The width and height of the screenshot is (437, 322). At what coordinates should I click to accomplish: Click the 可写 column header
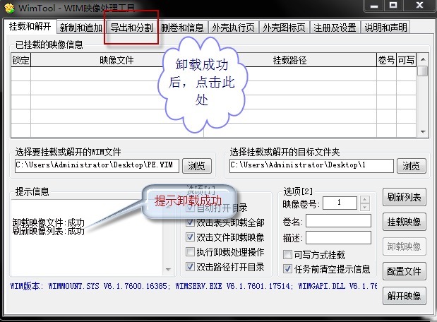click(x=406, y=60)
